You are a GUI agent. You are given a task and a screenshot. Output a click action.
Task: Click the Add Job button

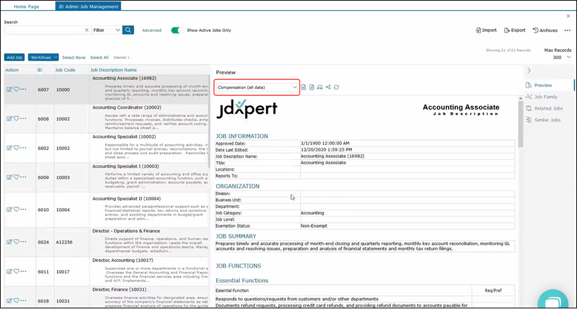pos(14,58)
